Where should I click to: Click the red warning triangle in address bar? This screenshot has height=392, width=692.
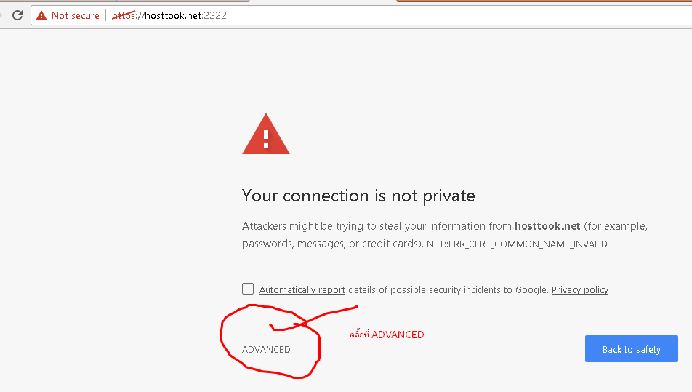click(x=41, y=15)
